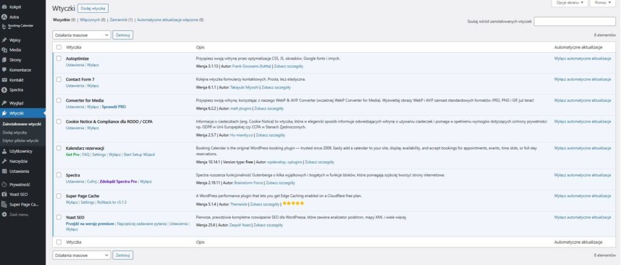The image size is (621, 265).
Task: Click the top Zastosuj button
Action: tap(123, 35)
